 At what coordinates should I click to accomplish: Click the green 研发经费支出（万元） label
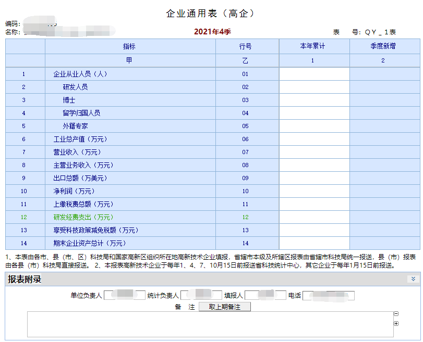pos(83,217)
